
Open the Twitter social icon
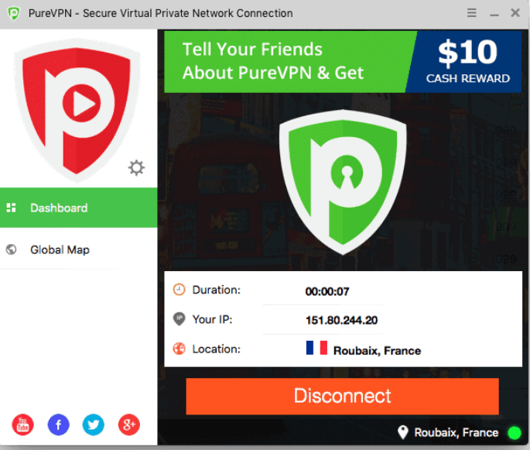[x=94, y=424]
